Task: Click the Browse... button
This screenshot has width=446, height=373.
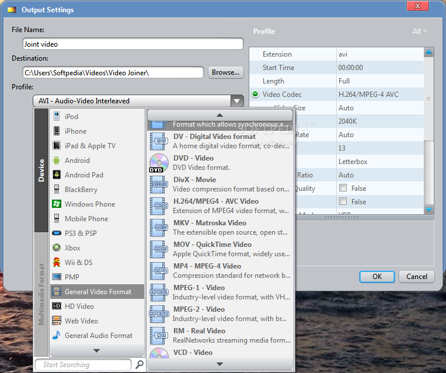Action: click(x=225, y=72)
